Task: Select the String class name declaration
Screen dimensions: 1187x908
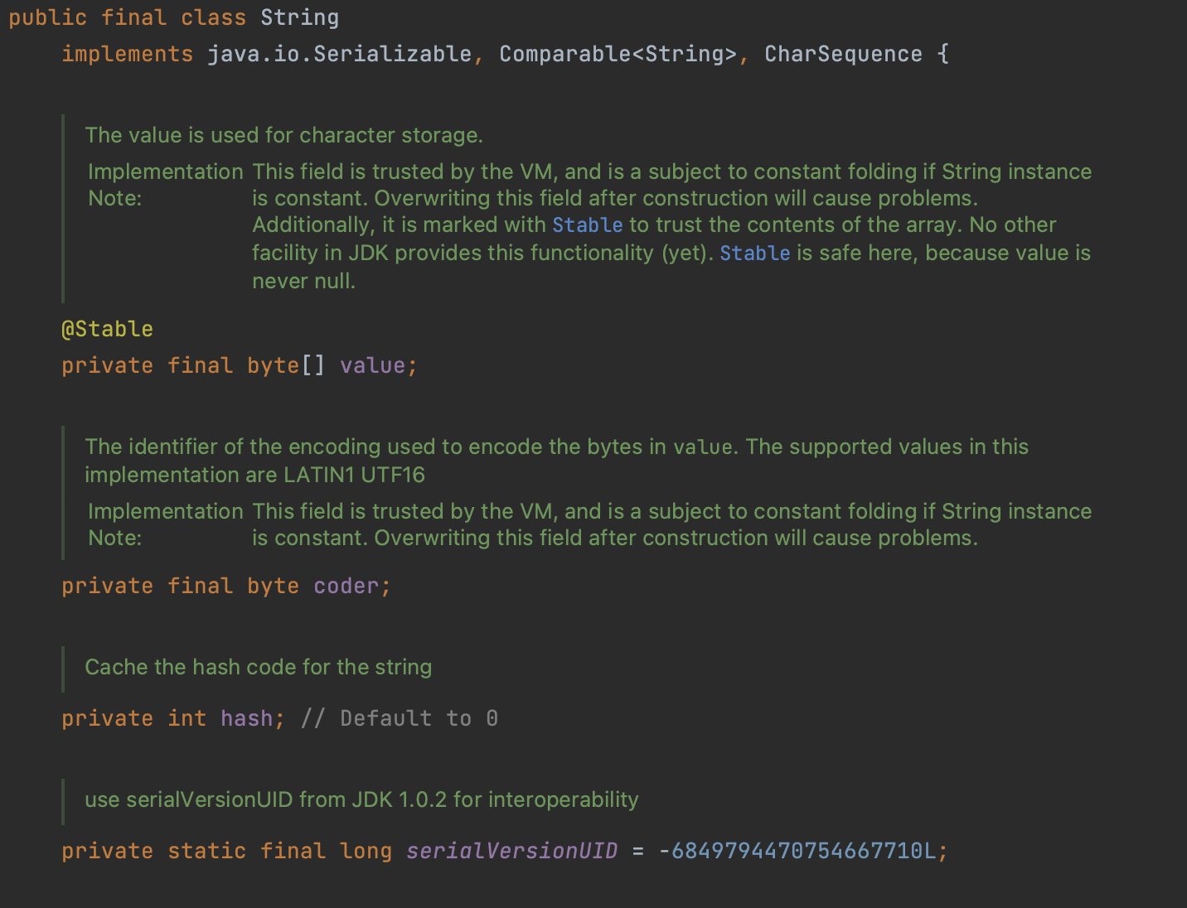Action: [300, 17]
